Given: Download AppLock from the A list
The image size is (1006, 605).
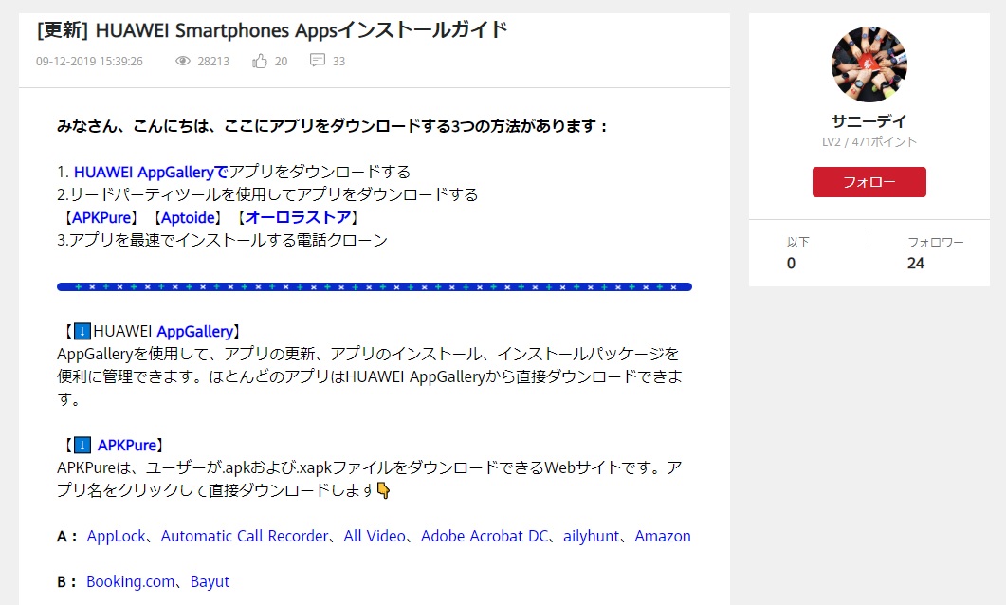Looking at the screenshot, I should [116, 537].
